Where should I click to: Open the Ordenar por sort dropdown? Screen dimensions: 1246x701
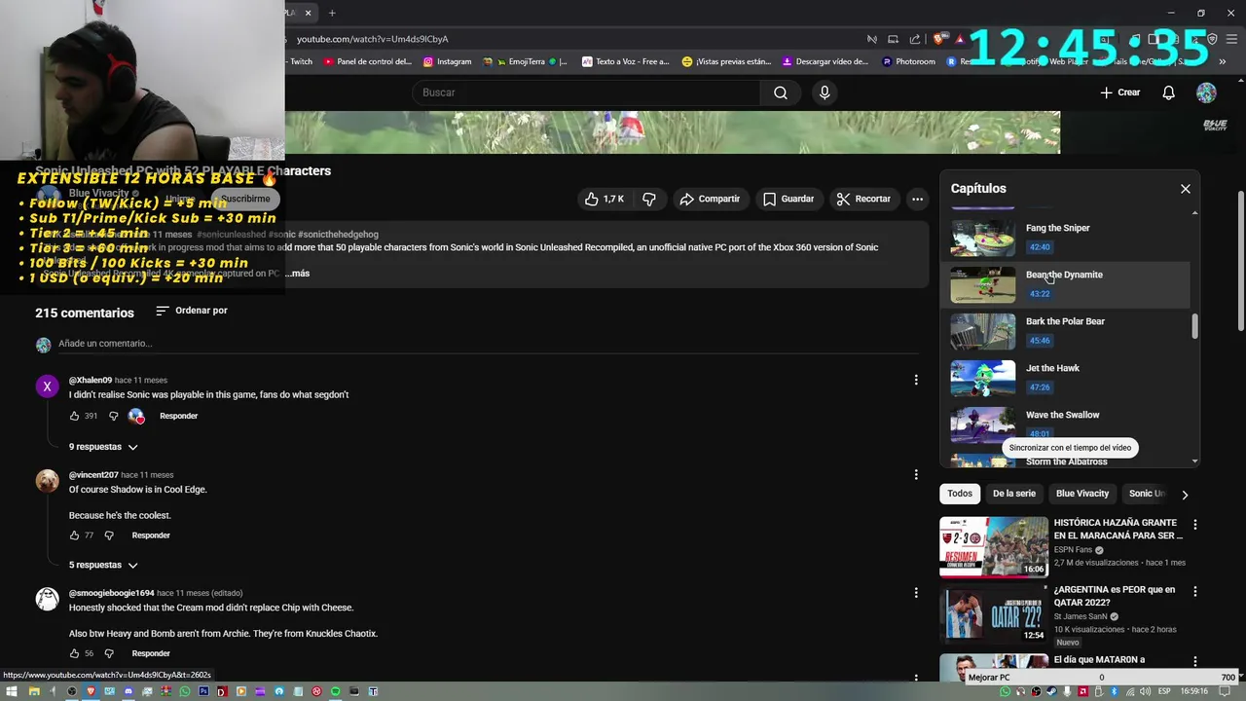[192, 311]
